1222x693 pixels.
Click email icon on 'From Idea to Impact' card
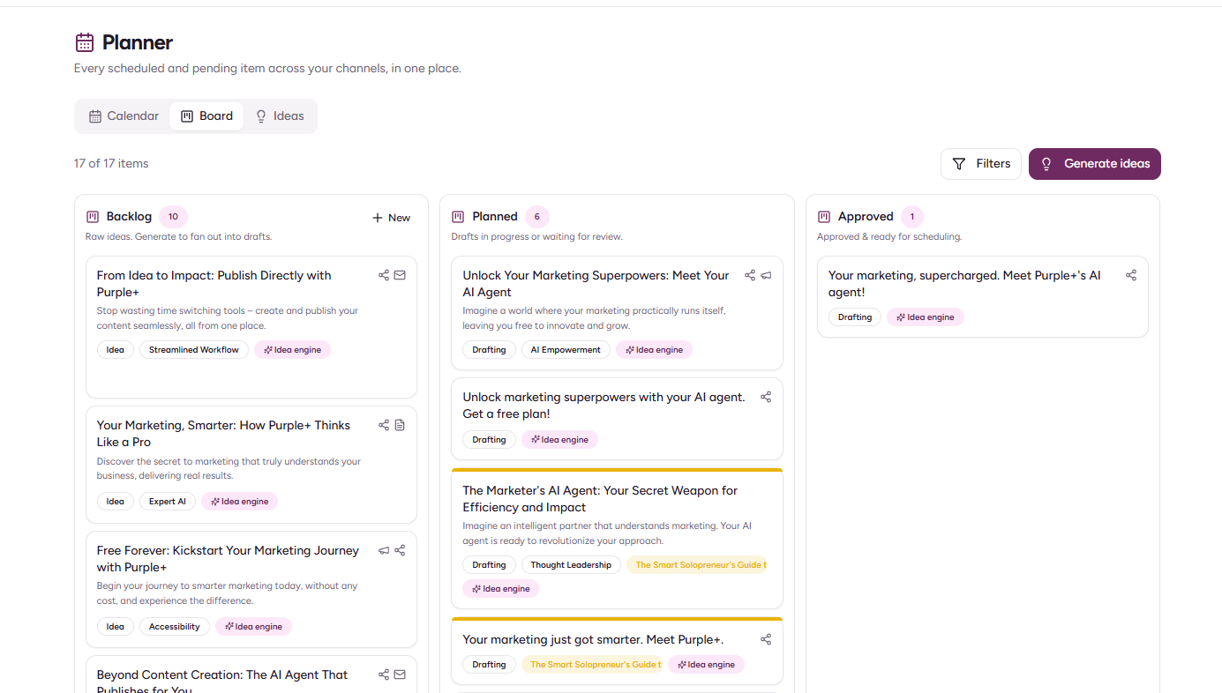click(x=400, y=275)
